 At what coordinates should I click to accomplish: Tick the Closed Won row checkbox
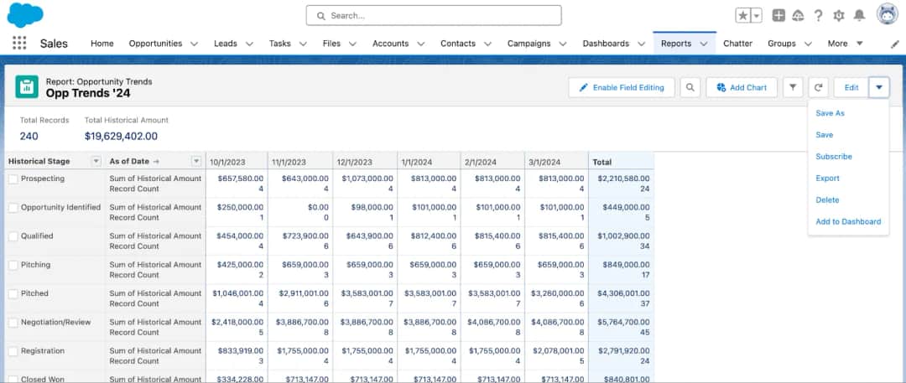13,379
